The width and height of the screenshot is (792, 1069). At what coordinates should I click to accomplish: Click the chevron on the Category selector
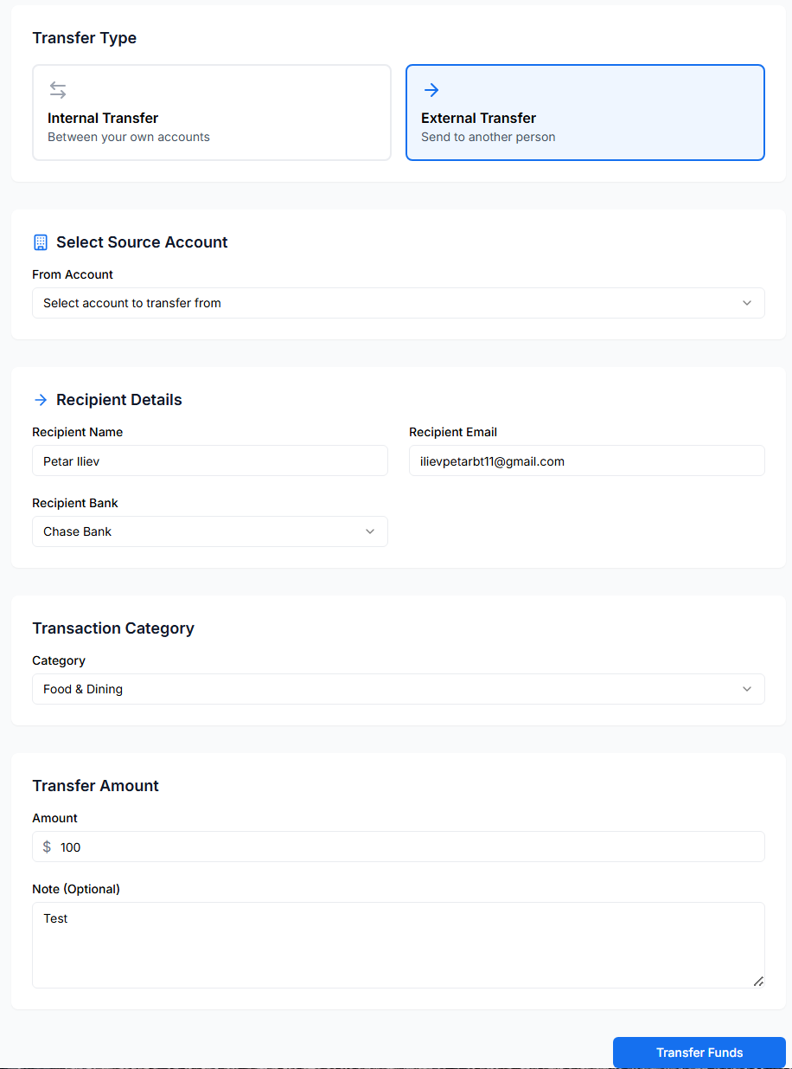coord(747,689)
